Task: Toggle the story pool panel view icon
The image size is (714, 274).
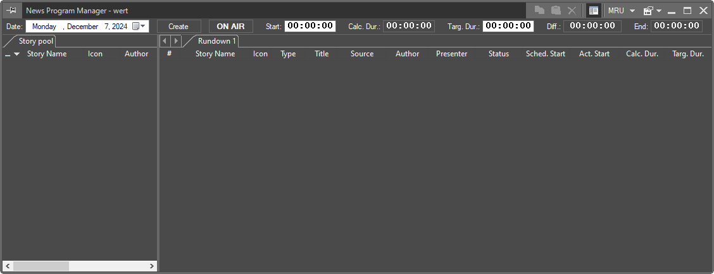Action: [593, 10]
